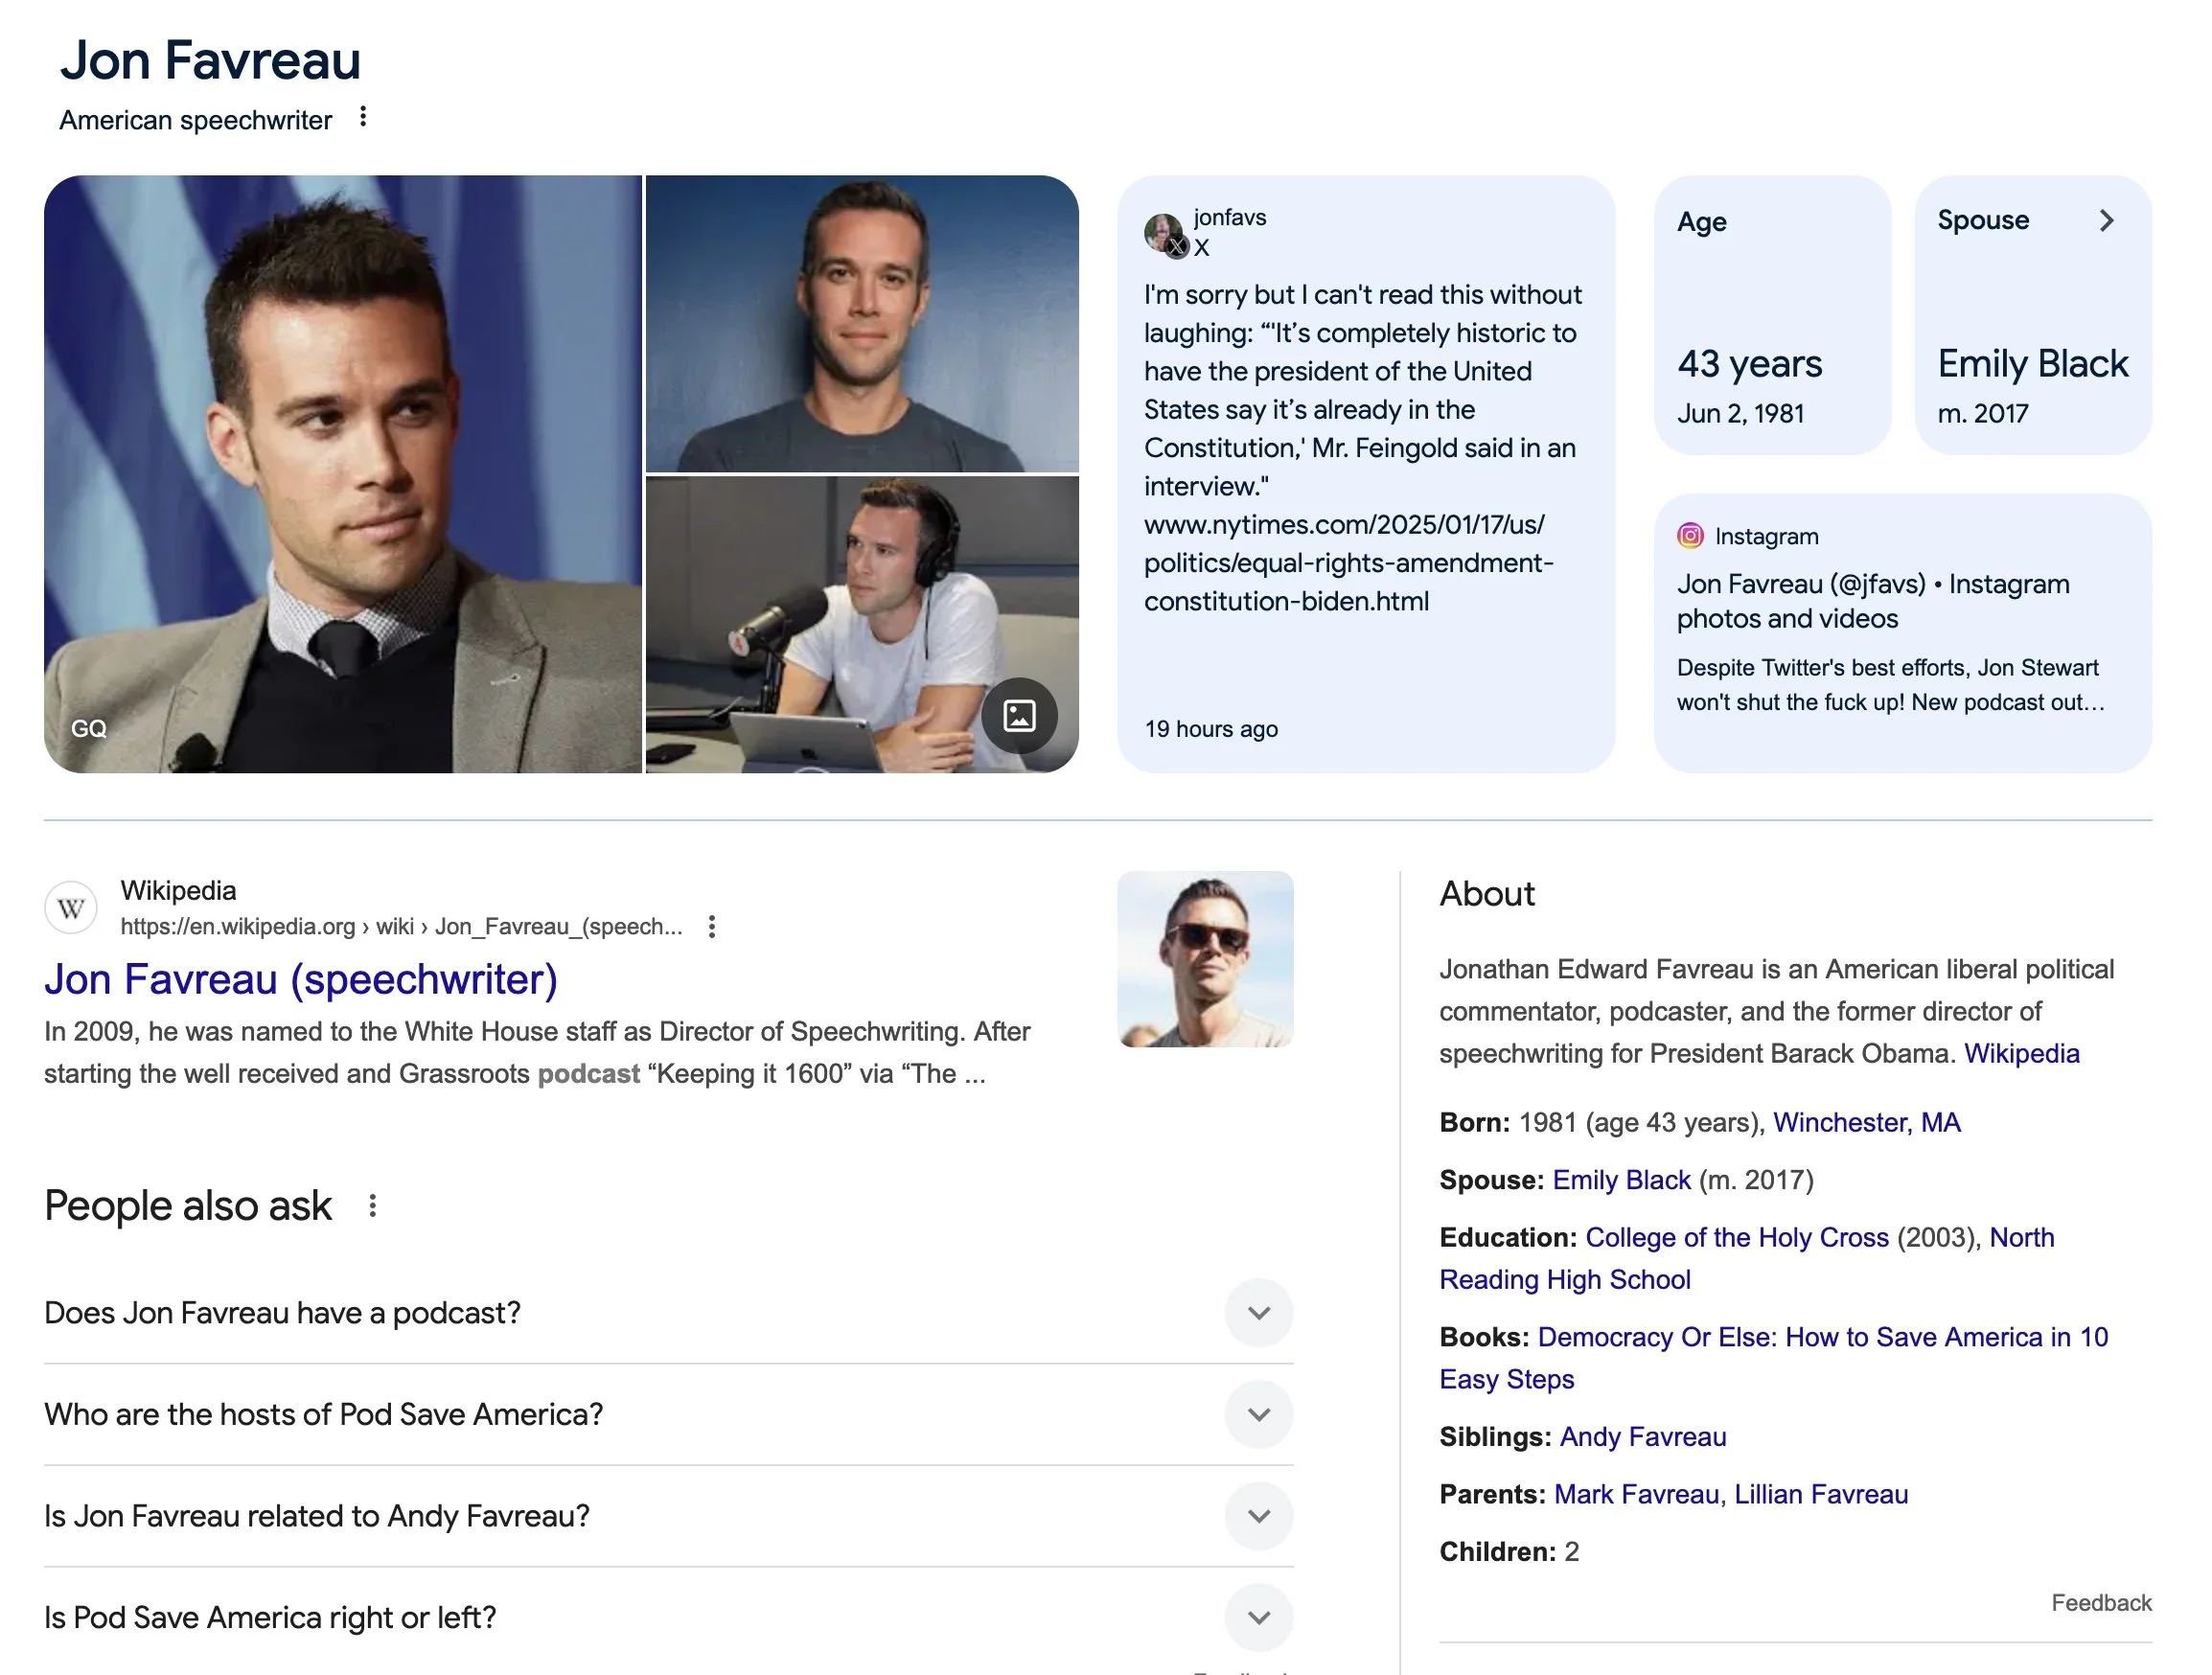
Task: Expand 'Who are the hosts of Pod Save America?'
Action: (1258, 1414)
